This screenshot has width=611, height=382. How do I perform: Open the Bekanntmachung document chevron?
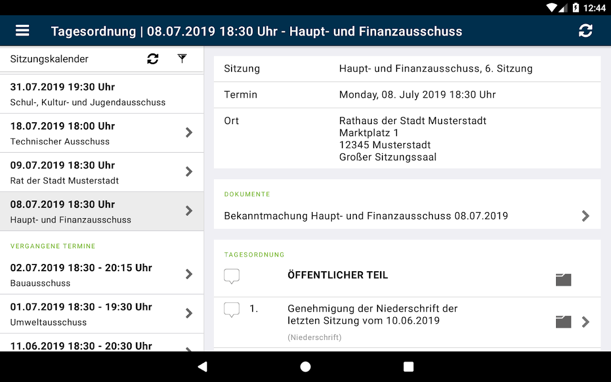pyautogui.click(x=586, y=216)
